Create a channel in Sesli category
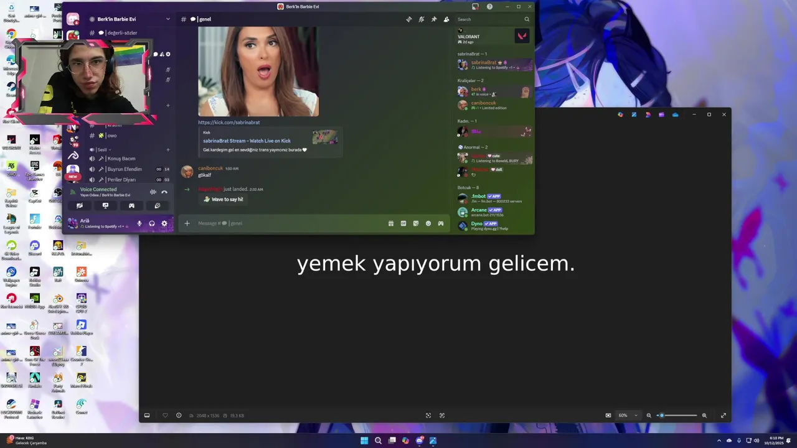Viewport: 797px width, 448px height. tap(167, 149)
